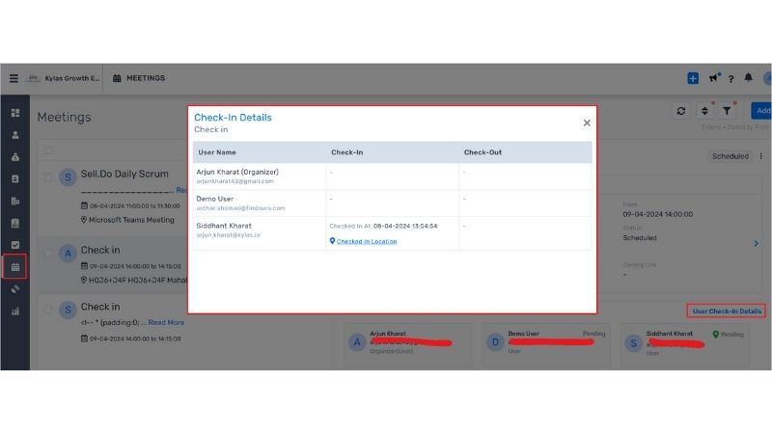
Task: Open the hamburger navigation menu
Action: point(14,78)
